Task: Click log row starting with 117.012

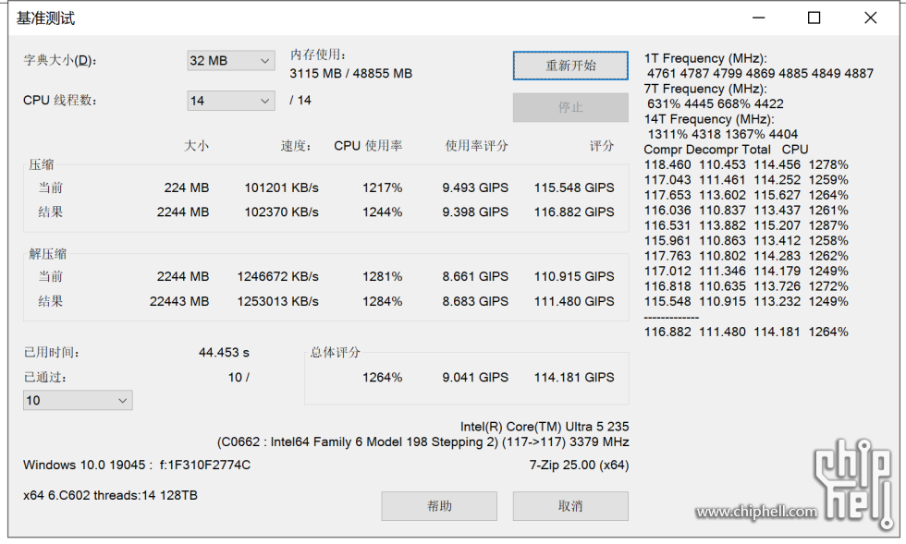Action: [x=746, y=271]
